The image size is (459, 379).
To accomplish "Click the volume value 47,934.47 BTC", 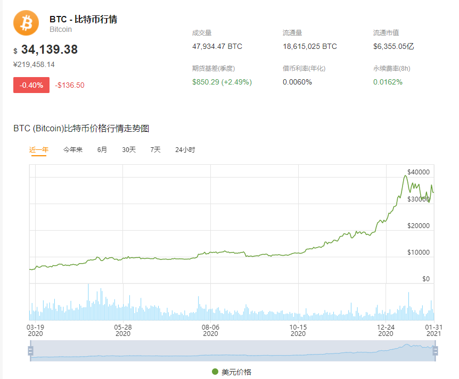I will click(217, 46).
